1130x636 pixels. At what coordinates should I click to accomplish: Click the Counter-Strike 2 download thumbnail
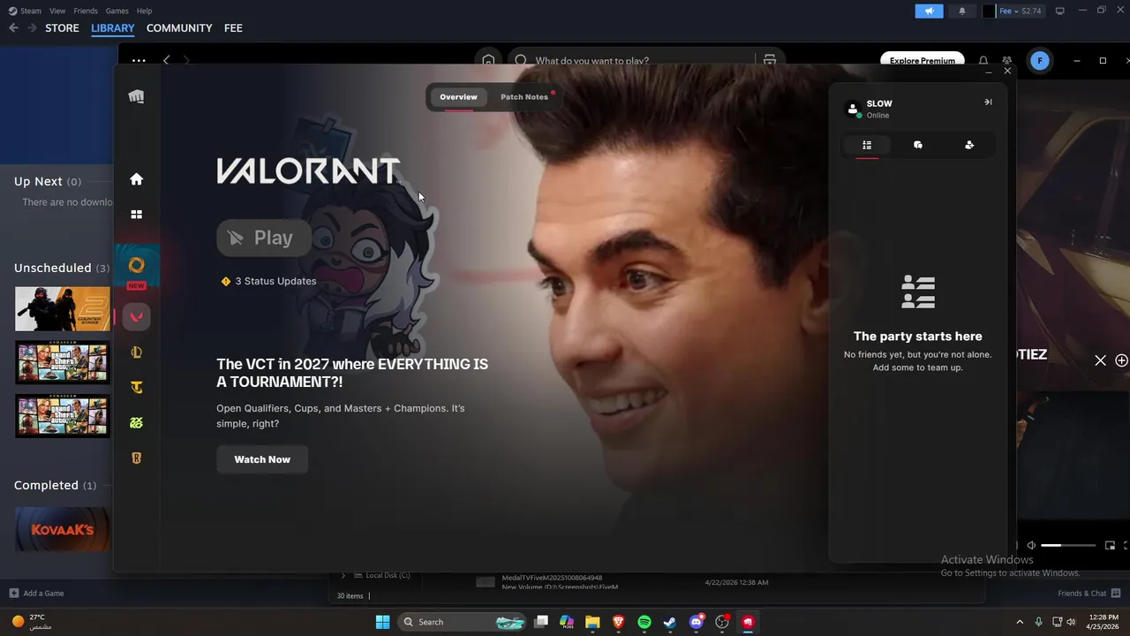point(62,308)
